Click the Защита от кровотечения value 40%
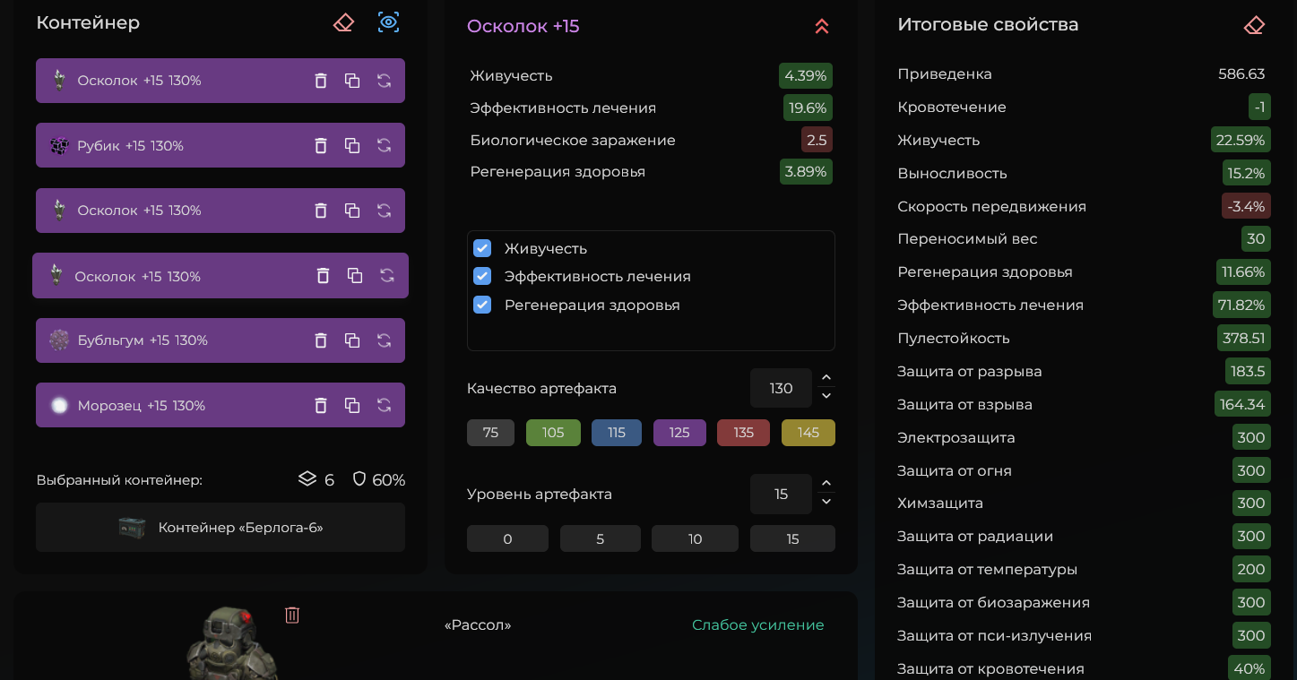 (1249, 668)
